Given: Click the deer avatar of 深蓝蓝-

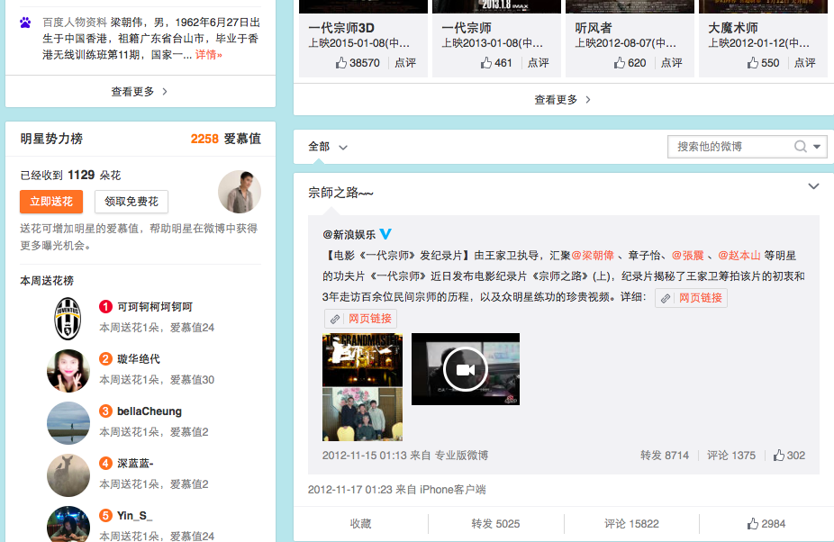Looking at the screenshot, I should click(x=68, y=475).
